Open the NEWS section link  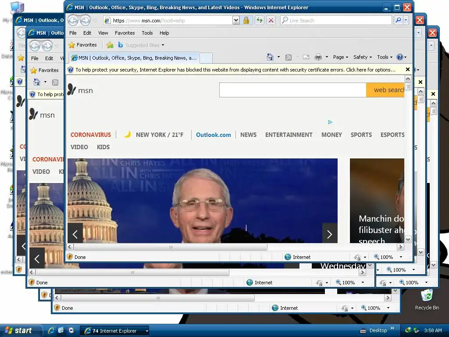point(248,135)
